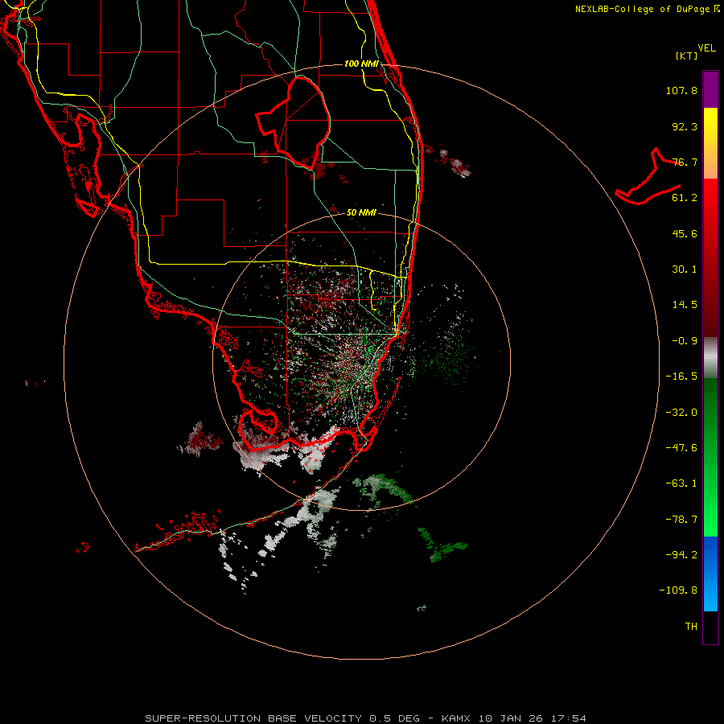Pick the gray segment of velocity color bar
This screenshot has height=724, width=724.
710,358
